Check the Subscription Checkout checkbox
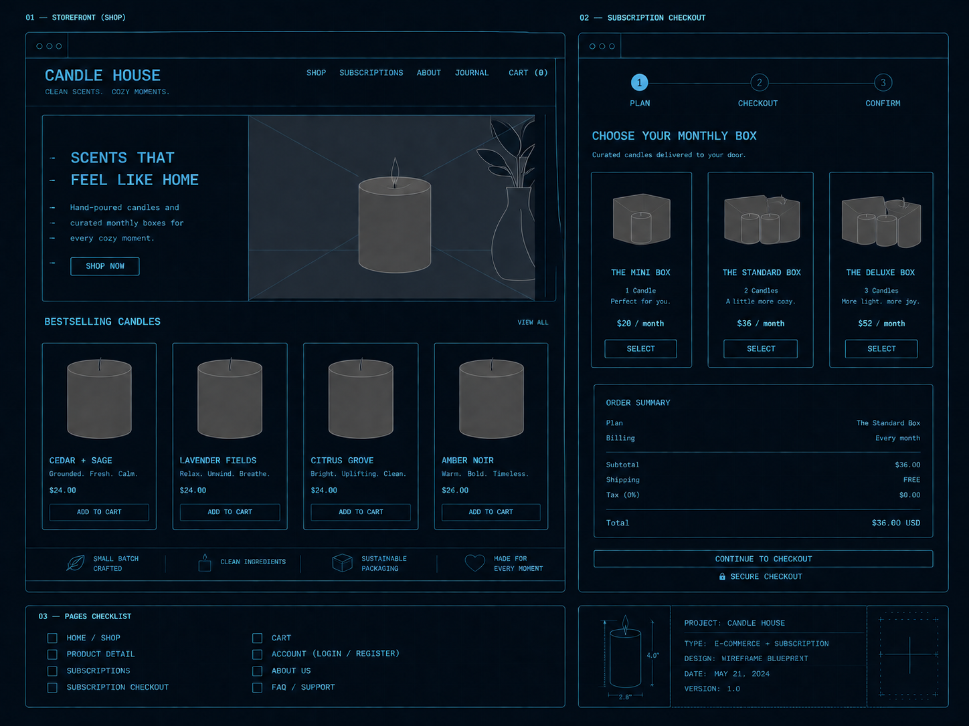This screenshot has height=726, width=969. tap(52, 687)
